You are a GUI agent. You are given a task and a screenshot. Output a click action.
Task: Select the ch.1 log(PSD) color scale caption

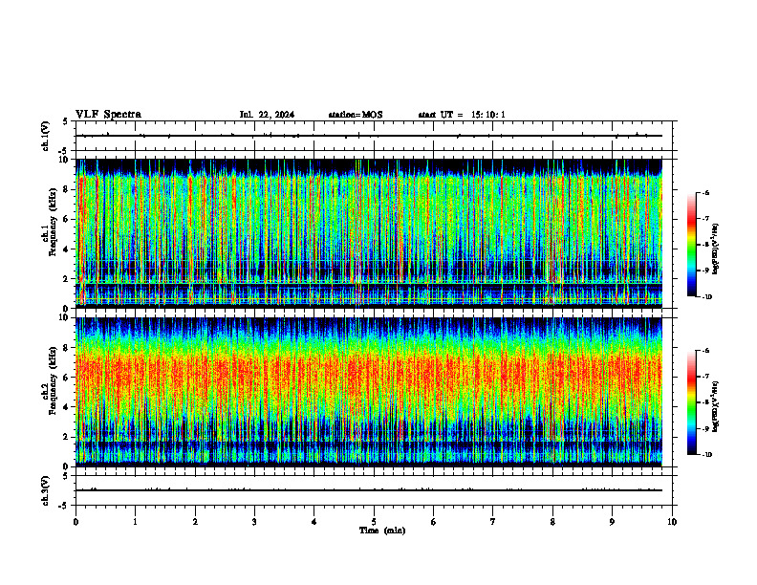(716, 249)
